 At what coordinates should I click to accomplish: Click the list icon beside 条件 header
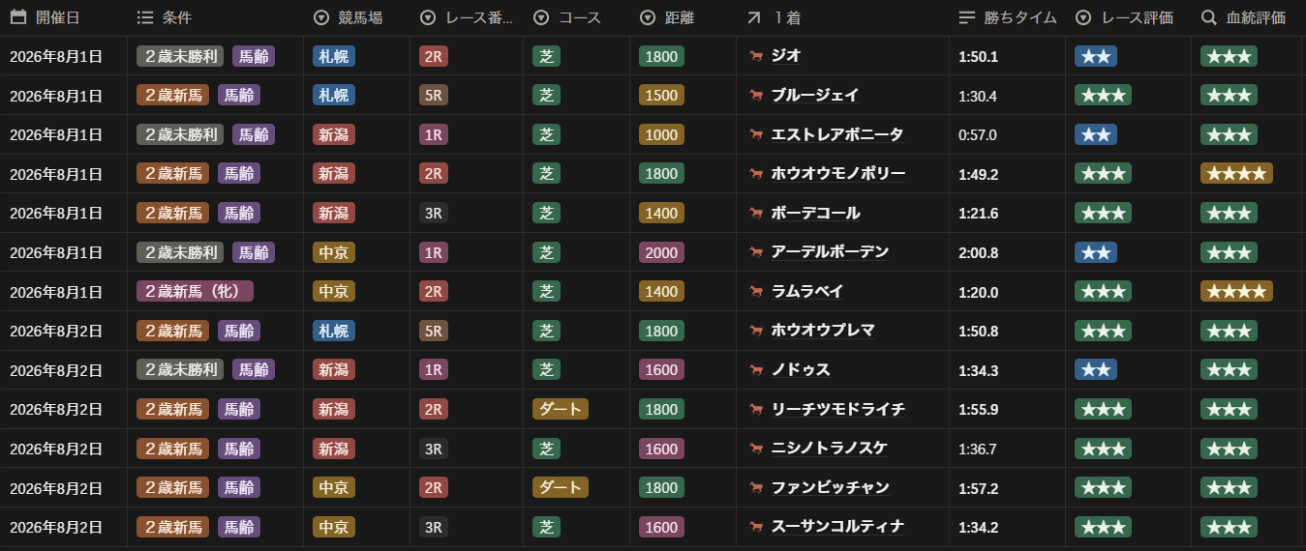pos(145,17)
